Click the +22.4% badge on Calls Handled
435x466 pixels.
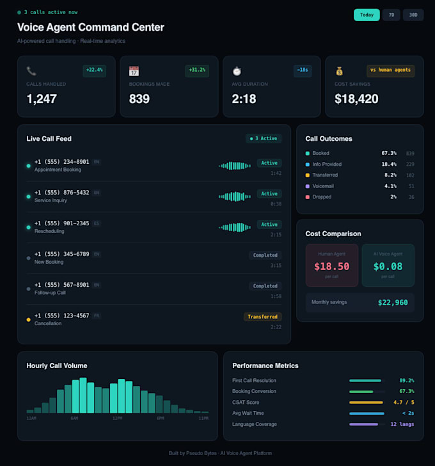coord(95,70)
